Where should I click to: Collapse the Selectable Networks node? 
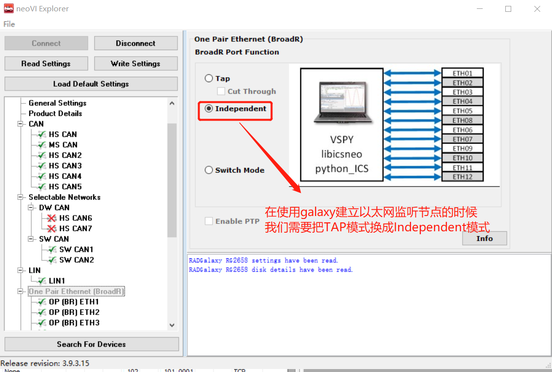(x=21, y=197)
